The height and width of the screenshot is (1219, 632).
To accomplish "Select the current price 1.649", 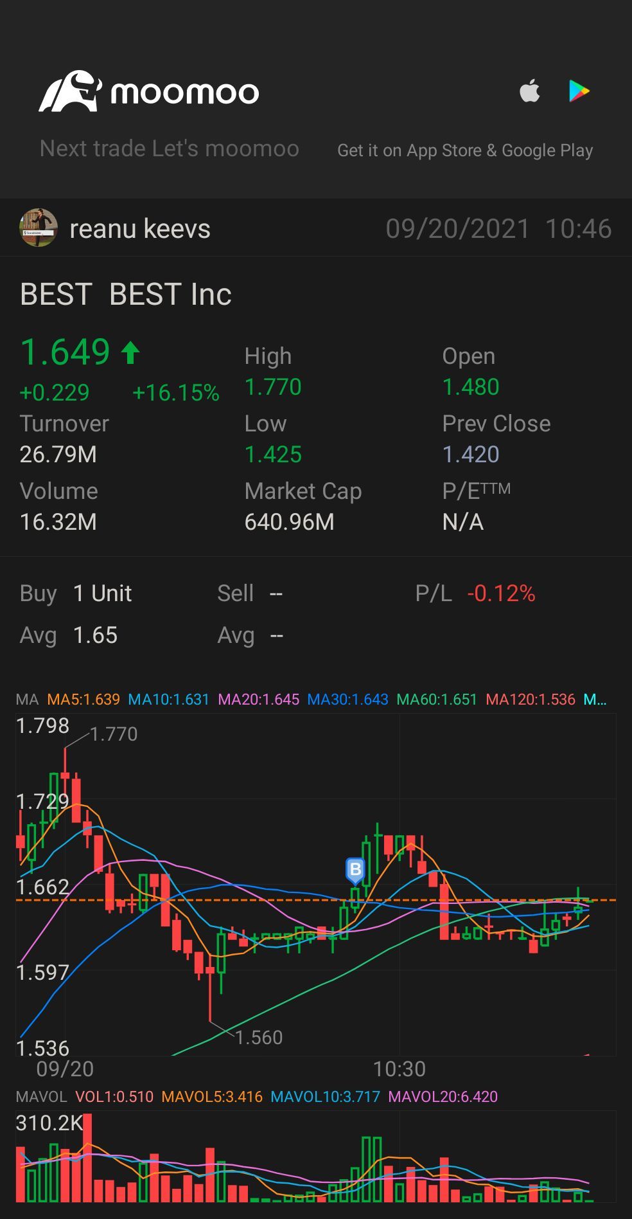I will [66, 352].
